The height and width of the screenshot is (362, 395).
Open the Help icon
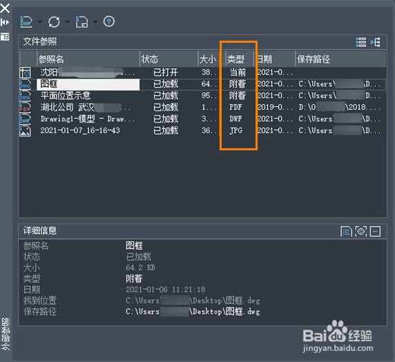[x=109, y=21]
